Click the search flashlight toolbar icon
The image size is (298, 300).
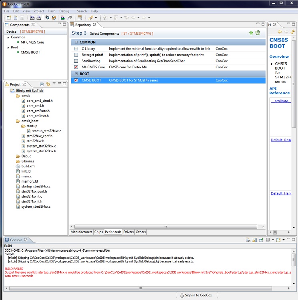point(91,18)
